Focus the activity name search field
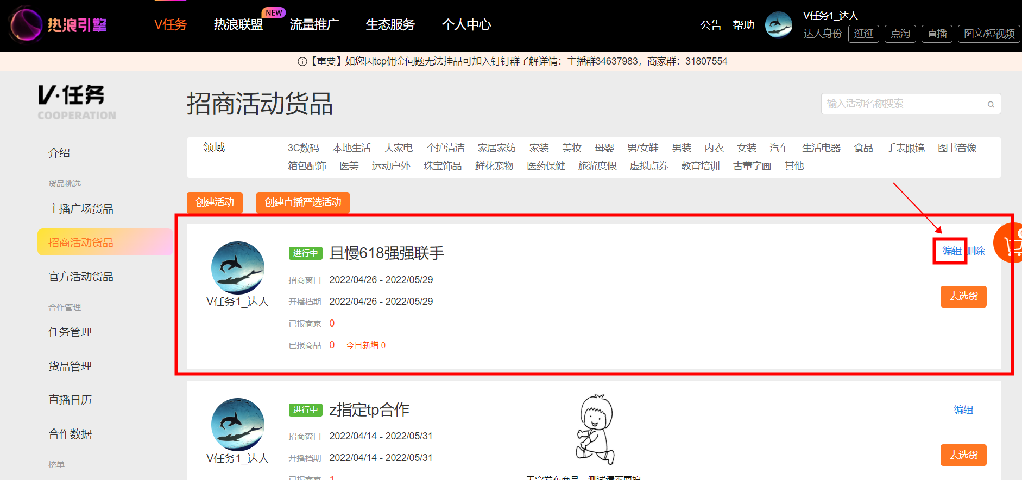 (x=911, y=104)
